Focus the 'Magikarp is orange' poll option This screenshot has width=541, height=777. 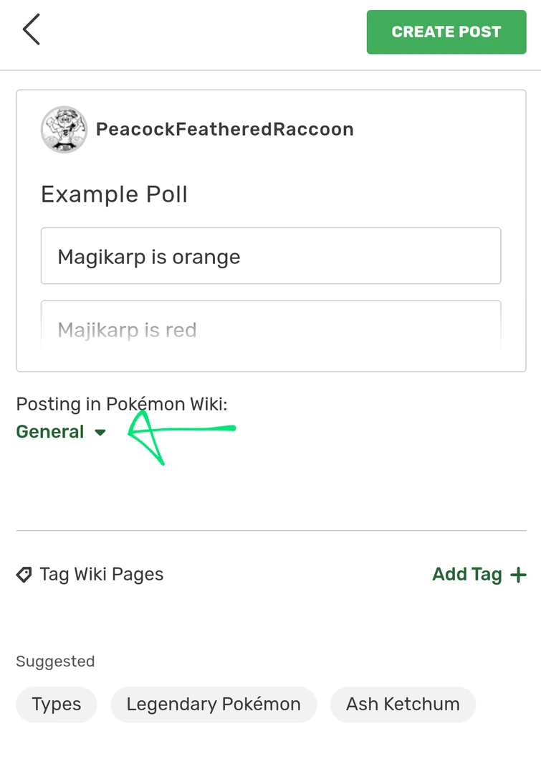click(270, 256)
